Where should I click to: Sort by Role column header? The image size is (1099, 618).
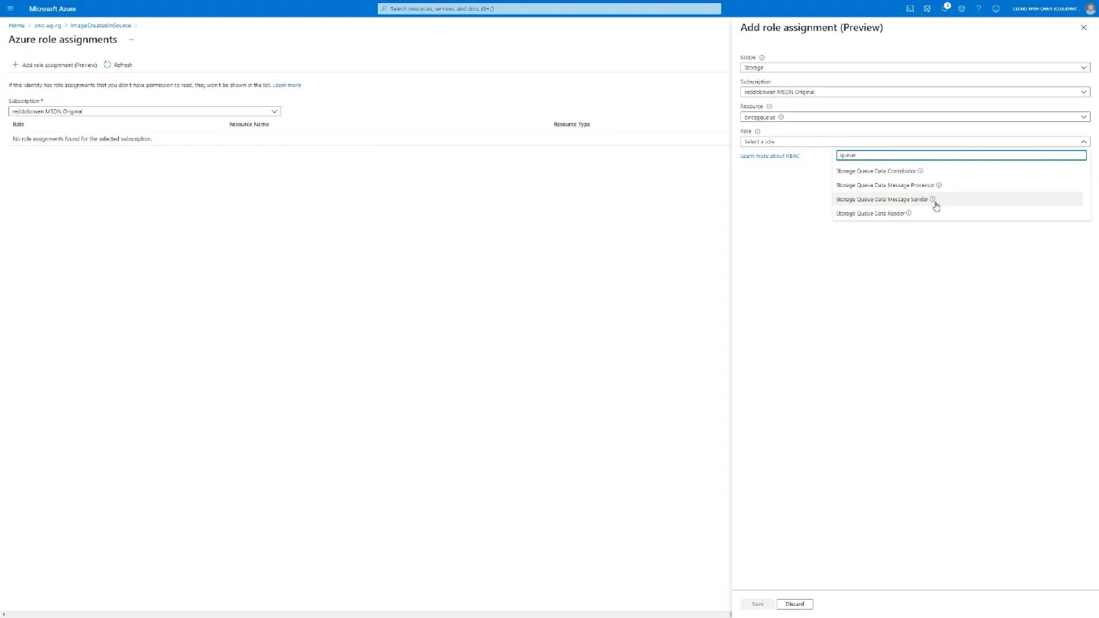pyautogui.click(x=18, y=124)
